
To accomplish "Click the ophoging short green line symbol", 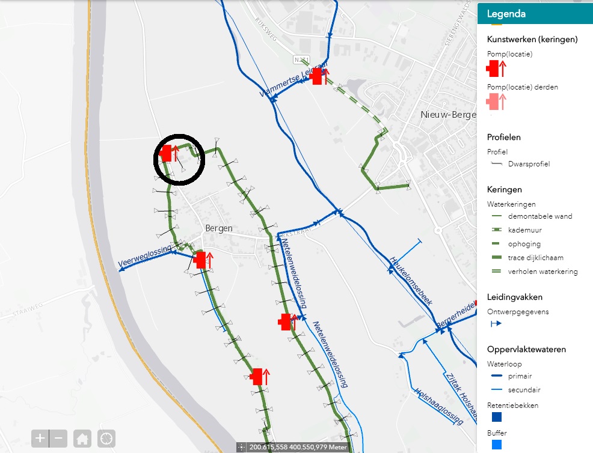I will click(x=496, y=244).
